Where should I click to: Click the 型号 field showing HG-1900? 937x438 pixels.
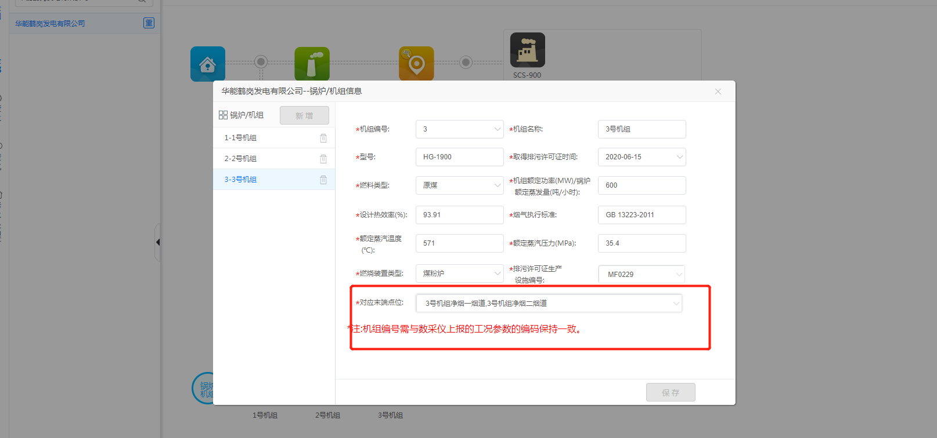coord(460,157)
